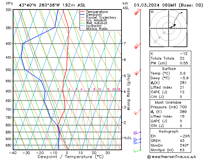Click the hodograph arrow tip

[182, 12]
